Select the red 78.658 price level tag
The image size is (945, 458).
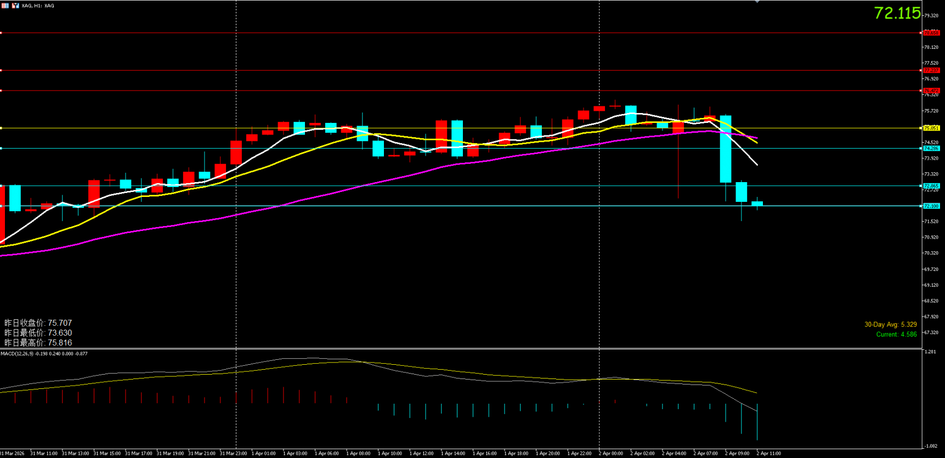point(931,33)
